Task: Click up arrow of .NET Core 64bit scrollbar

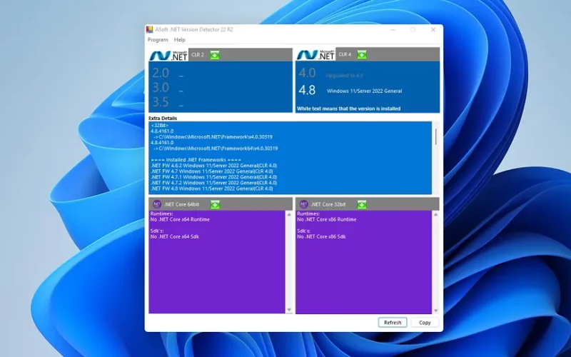Action: 289,215
